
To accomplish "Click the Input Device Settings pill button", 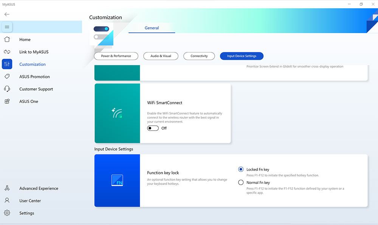I will [242, 56].
